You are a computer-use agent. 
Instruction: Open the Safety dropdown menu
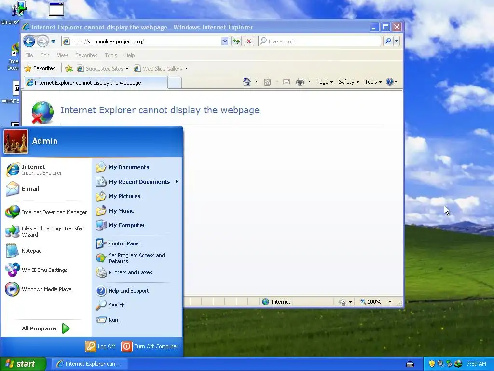pos(348,82)
